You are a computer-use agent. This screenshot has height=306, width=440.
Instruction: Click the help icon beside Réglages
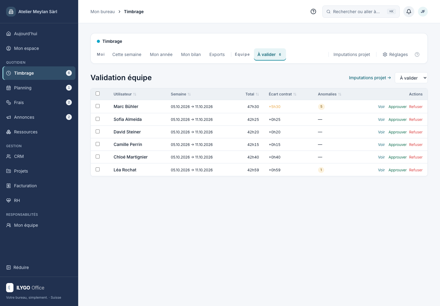[417, 54]
